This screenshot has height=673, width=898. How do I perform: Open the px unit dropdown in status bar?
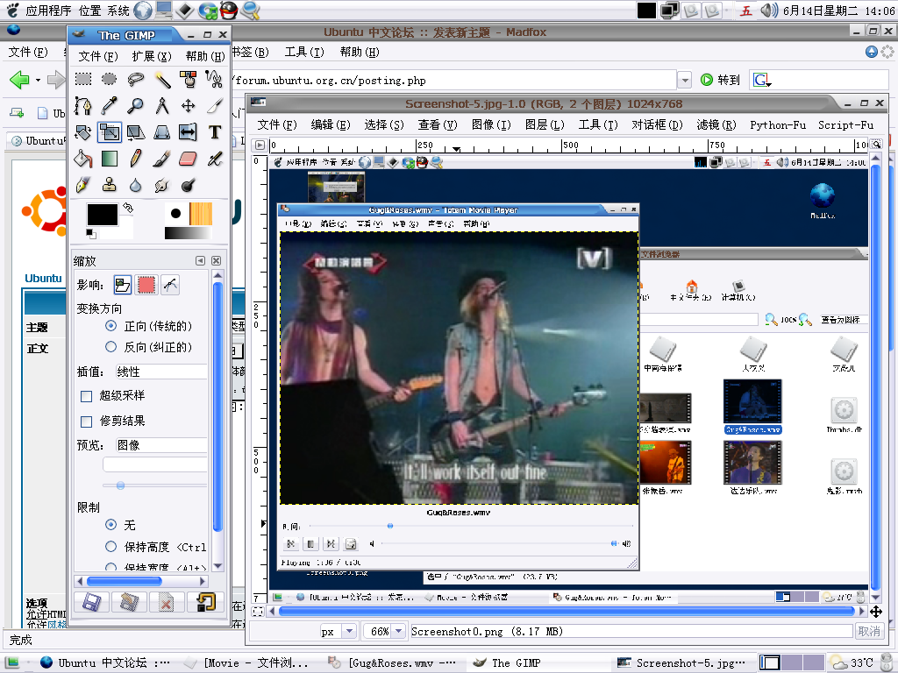click(x=349, y=631)
